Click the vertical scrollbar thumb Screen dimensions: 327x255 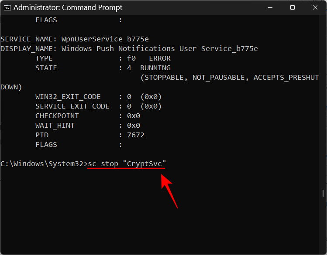click(323, 194)
